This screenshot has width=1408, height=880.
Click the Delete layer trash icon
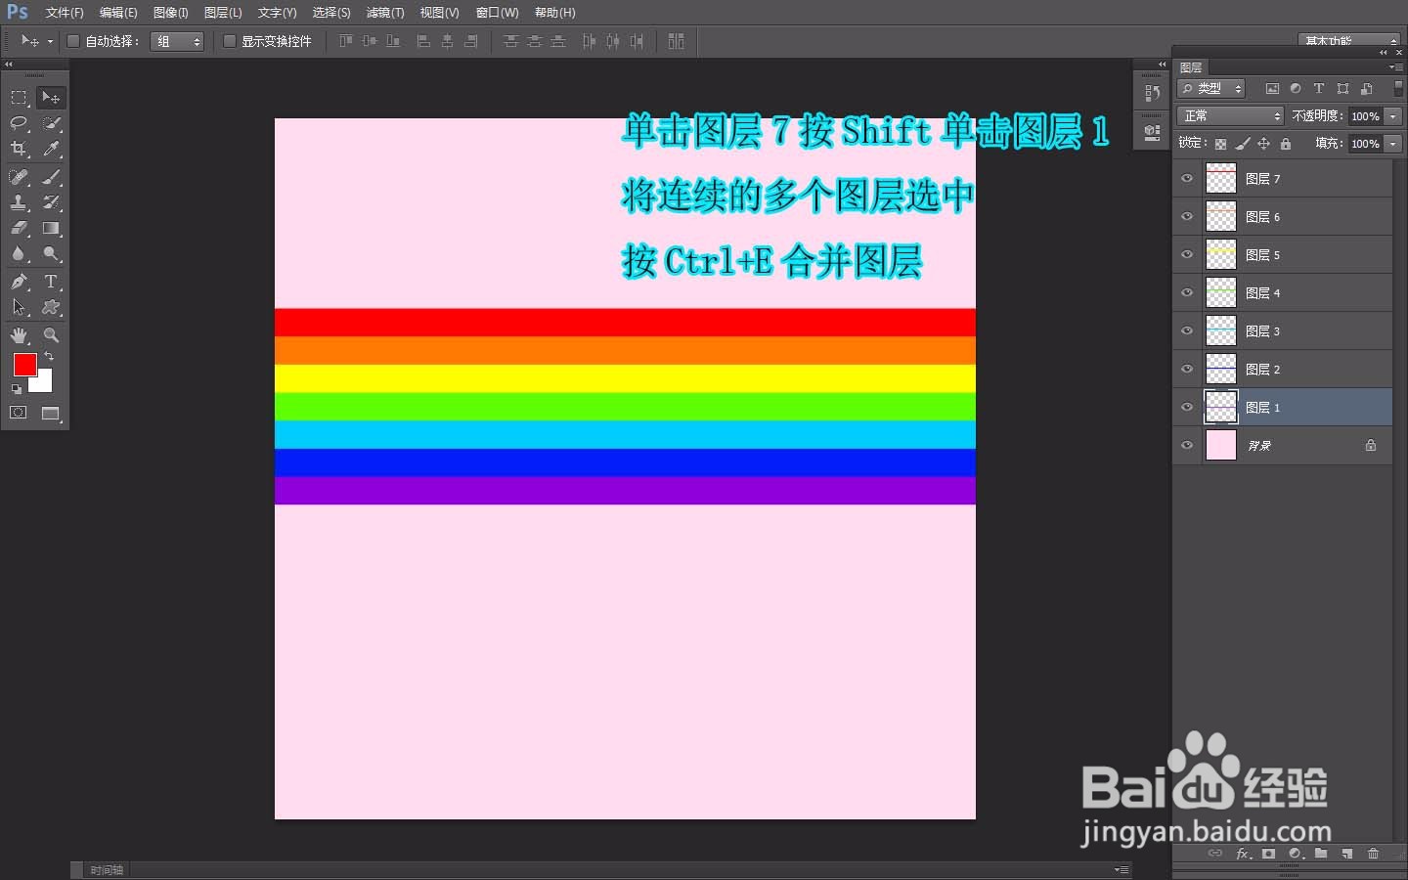pos(1373,853)
